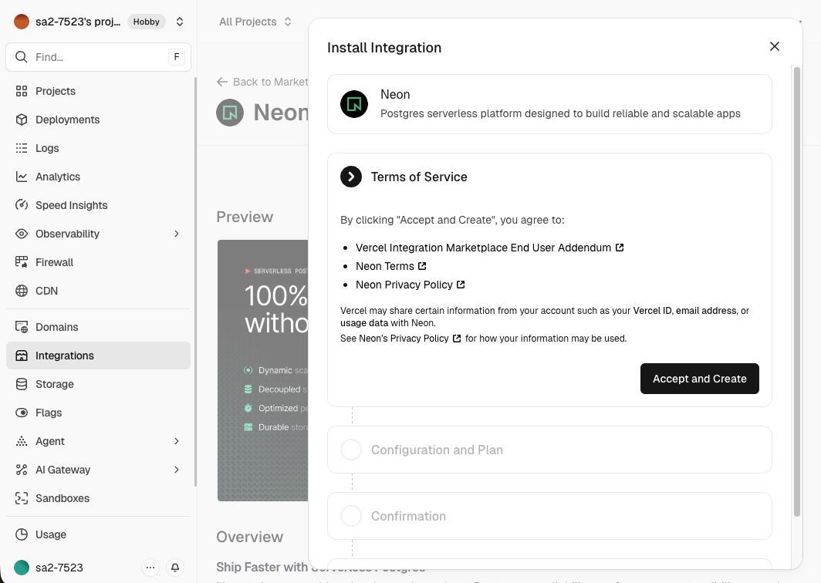Click the Storage database icon
821x583 pixels.
point(22,384)
